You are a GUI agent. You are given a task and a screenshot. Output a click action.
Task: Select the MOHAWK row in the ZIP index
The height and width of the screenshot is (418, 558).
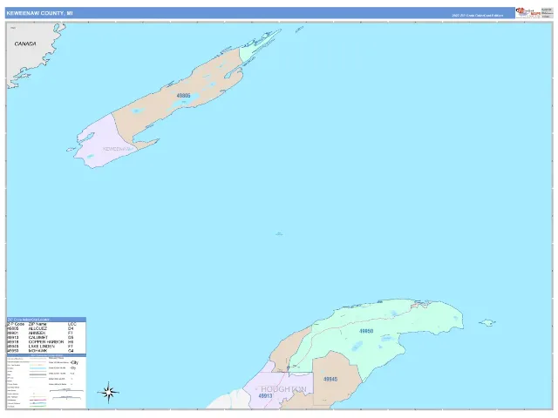click(46, 351)
